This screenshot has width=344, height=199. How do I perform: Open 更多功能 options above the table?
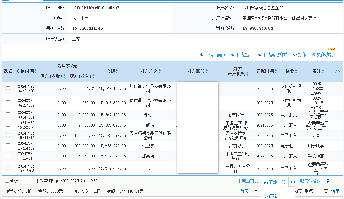click(323, 54)
